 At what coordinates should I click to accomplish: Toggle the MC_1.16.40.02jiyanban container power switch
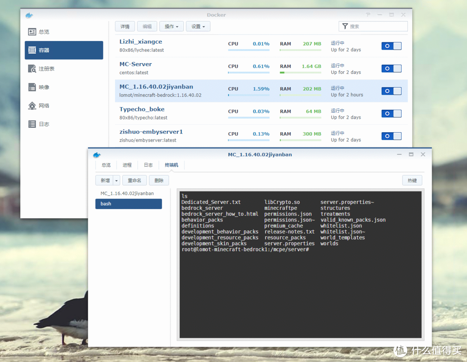click(391, 91)
